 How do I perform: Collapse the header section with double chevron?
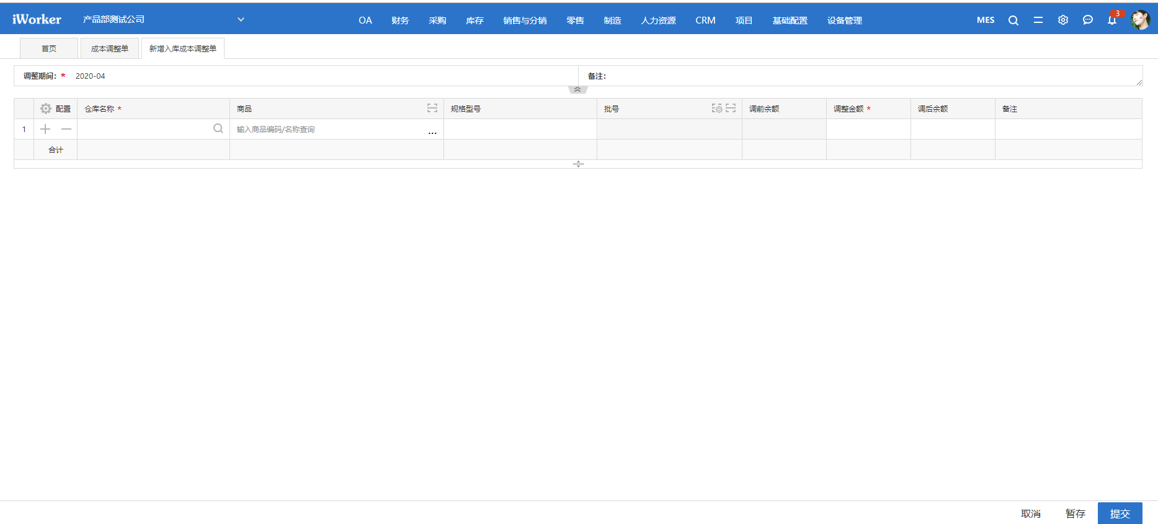pos(577,90)
